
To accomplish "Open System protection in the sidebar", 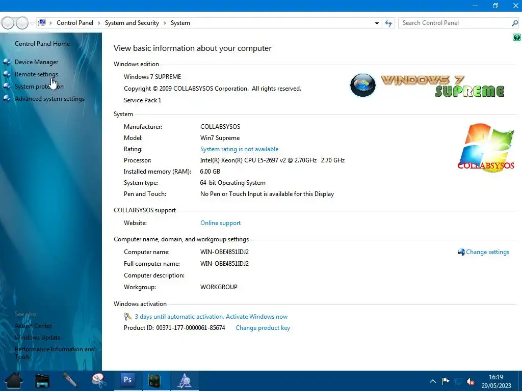I will click(x=39, y=87).
